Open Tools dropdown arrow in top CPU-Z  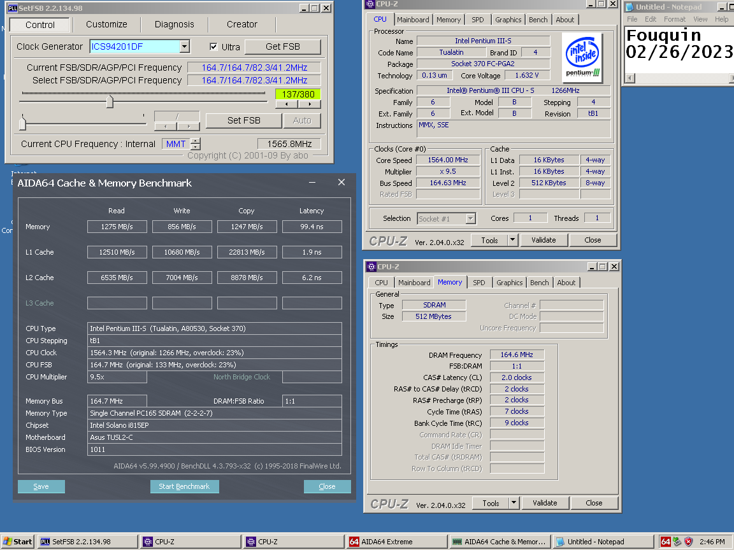click(512, 240)
